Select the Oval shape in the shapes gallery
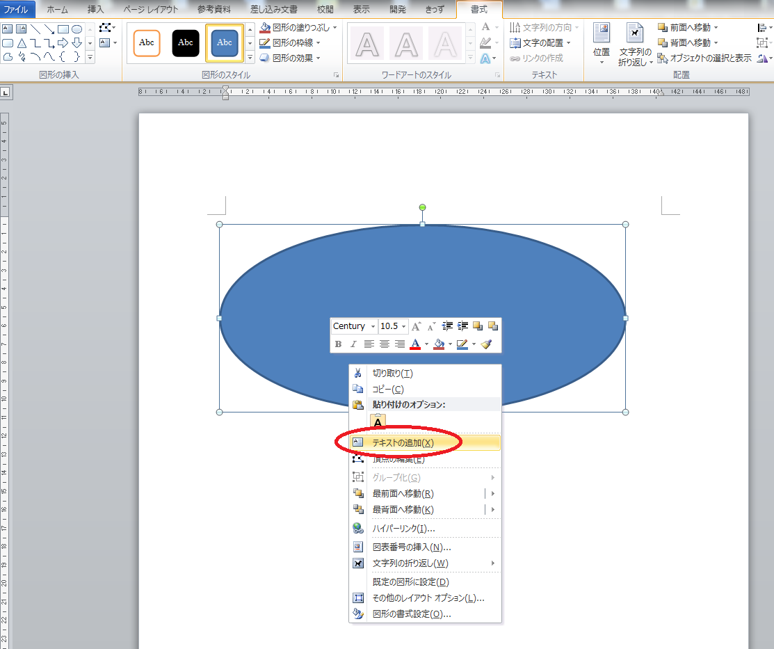The image size is (774, 649). tap(77, 29)
